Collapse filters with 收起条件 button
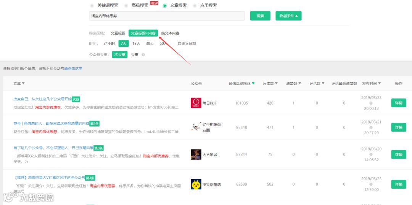Screen dimensions: 412x205 coord(288,16)
